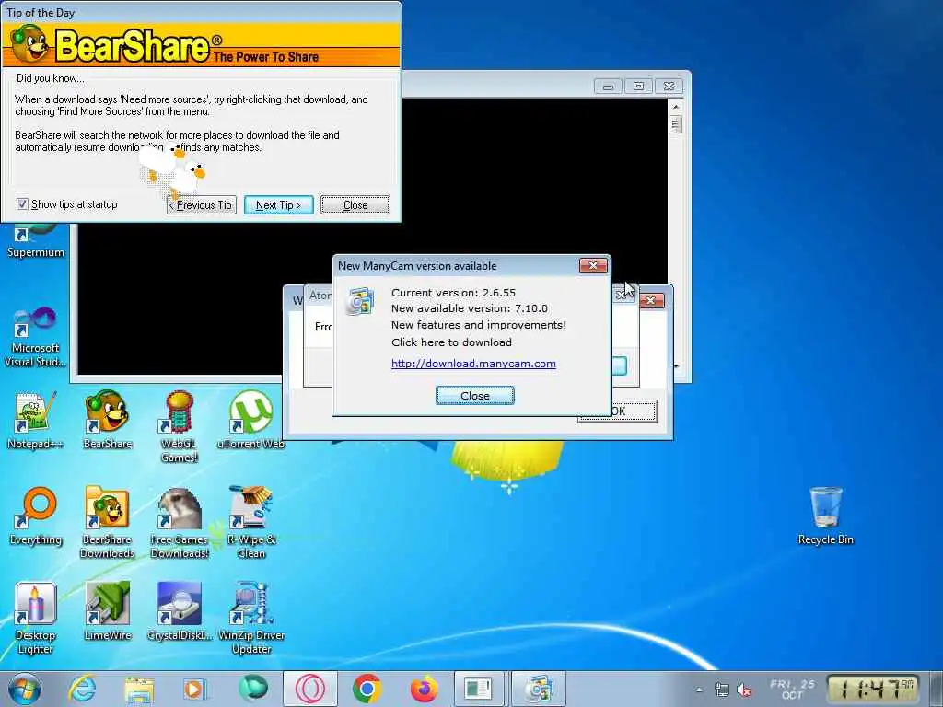Image resolution: width=943 pixels, height=707 pixels.
Task: Open WebGL Games! desktop shortcut
Action: [x=179, y=427]
